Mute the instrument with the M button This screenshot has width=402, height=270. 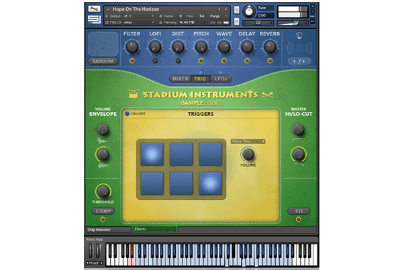tap(236, 21)
